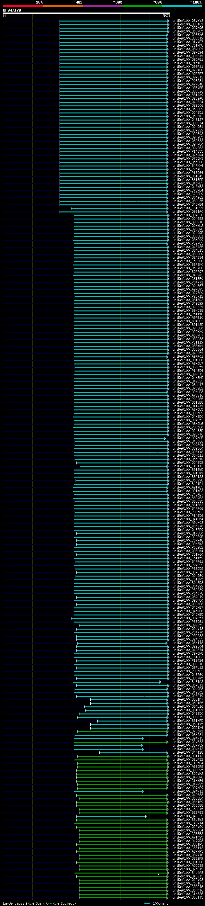Select hit label UniRef100_Q94KI1
This screenshot has height=906, width=205.
click(x=187, y=792)
